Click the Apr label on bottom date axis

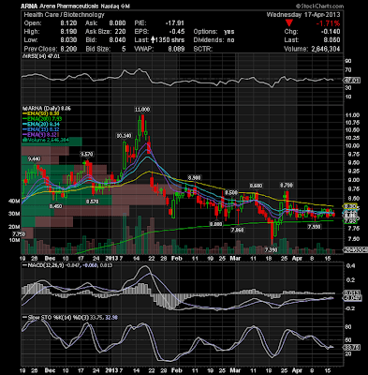coord(297,370)
